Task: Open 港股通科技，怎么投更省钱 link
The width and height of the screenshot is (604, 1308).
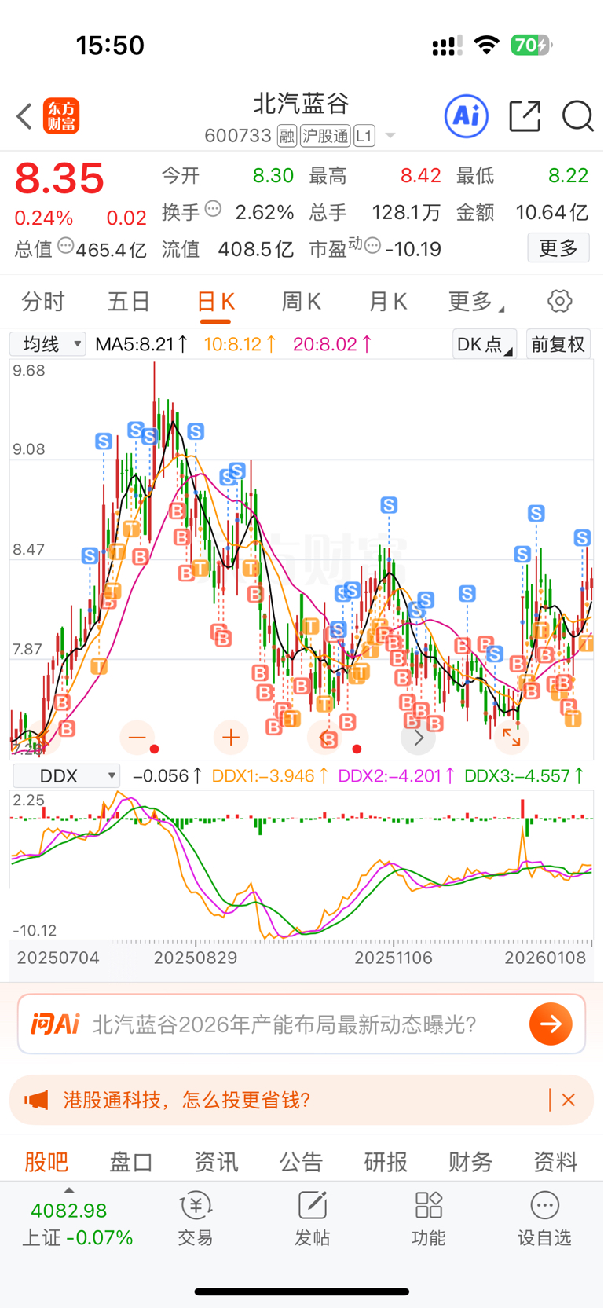Action: [x=187, y=1100]
